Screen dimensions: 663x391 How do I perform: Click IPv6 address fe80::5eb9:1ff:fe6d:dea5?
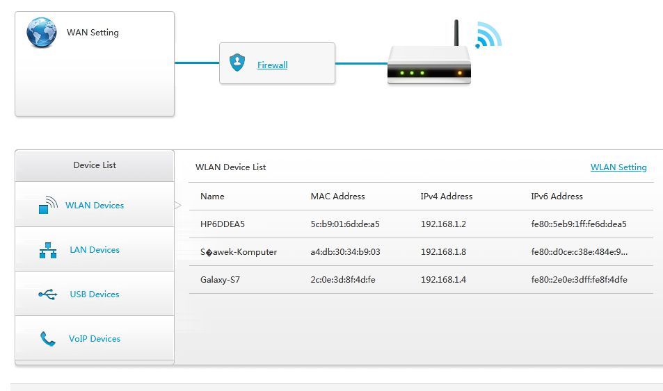(x=579, y=224)
